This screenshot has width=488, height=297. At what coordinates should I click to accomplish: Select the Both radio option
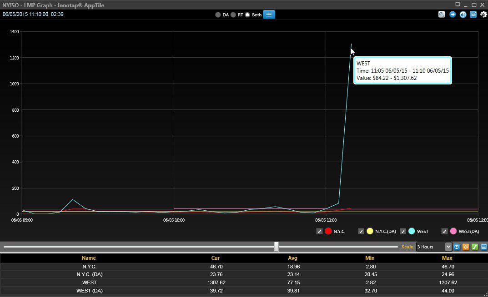(247, 15)
